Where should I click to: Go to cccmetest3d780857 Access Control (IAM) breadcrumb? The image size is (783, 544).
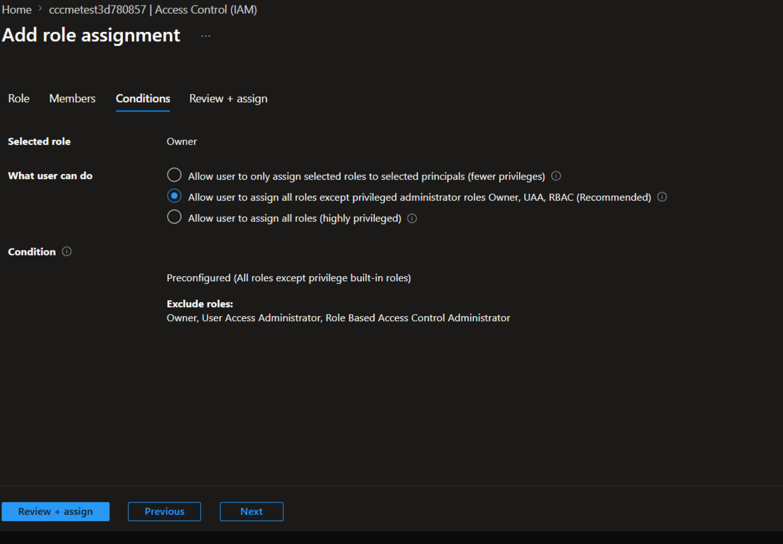click(153, 9)
